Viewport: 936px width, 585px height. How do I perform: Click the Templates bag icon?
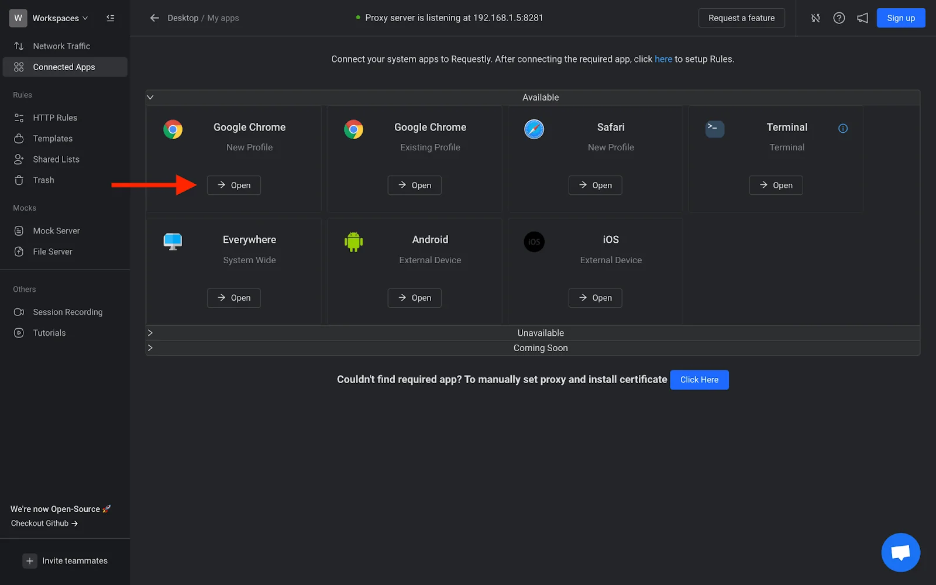(x=19, y=139)
